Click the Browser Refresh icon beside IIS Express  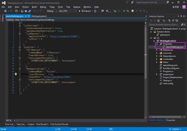95,11
